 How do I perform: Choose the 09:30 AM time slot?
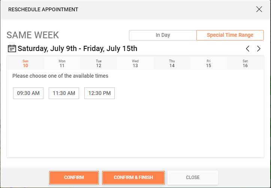coord(28,93)
